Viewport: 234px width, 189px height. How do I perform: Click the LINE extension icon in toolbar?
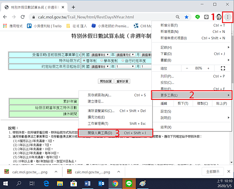click(x=206, y=17)
